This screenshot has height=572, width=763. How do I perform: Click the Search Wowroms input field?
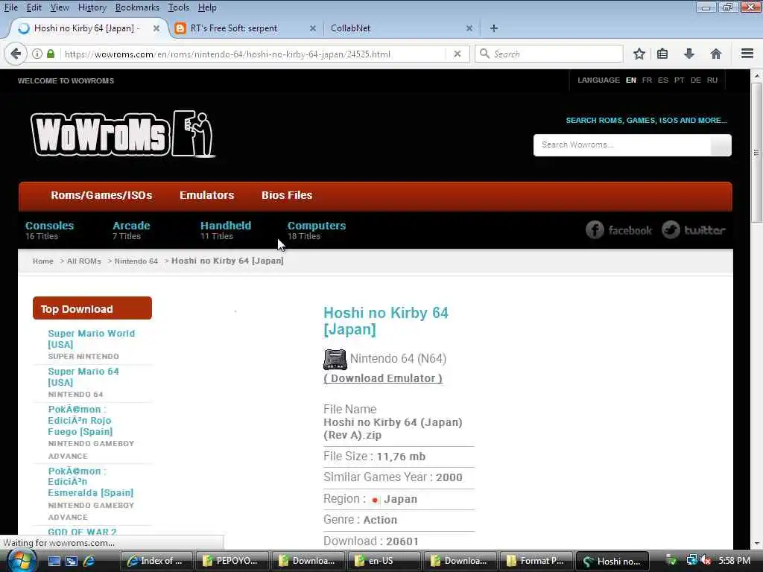[x=622, y=145]
